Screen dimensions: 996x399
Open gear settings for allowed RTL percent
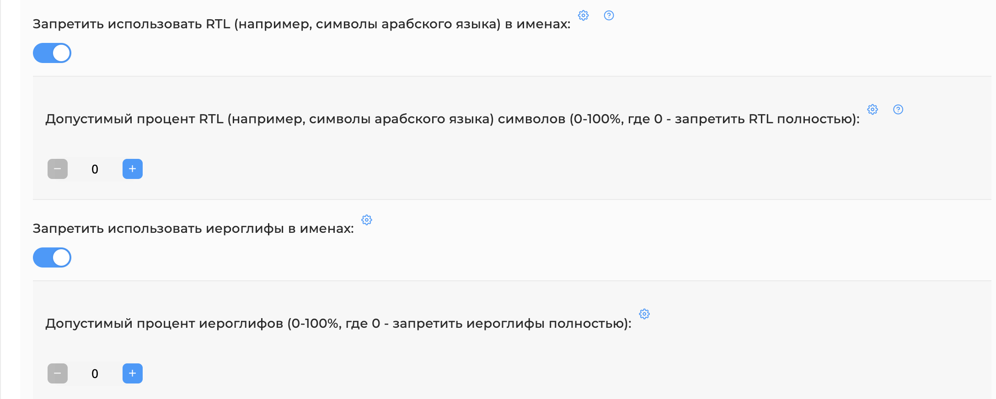pos(873,110)
